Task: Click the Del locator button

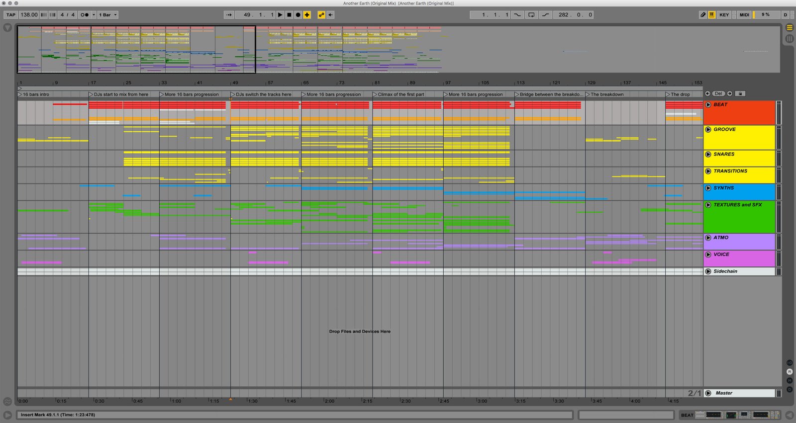Action: (718, 93)
